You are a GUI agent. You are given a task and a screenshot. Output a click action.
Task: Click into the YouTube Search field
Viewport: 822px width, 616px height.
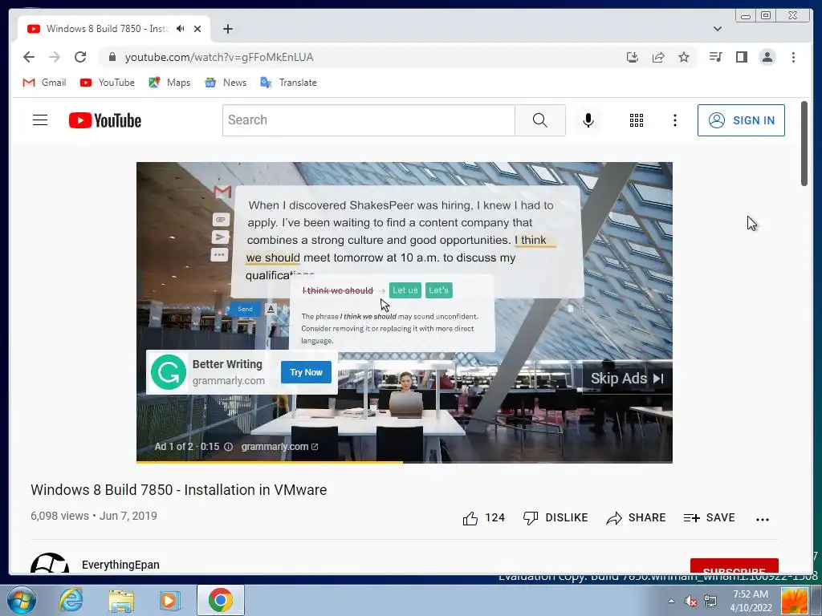pyautogui.click(x=368, y=120)
